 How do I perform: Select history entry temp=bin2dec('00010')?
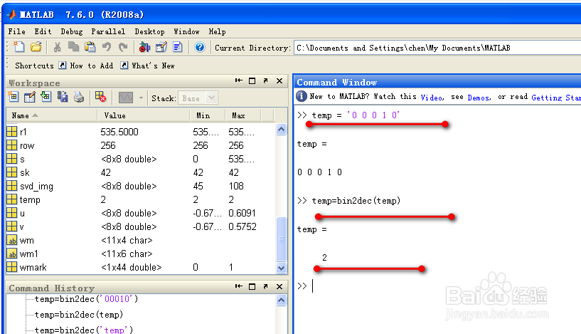pyautogui.click(x=86, y=298)
